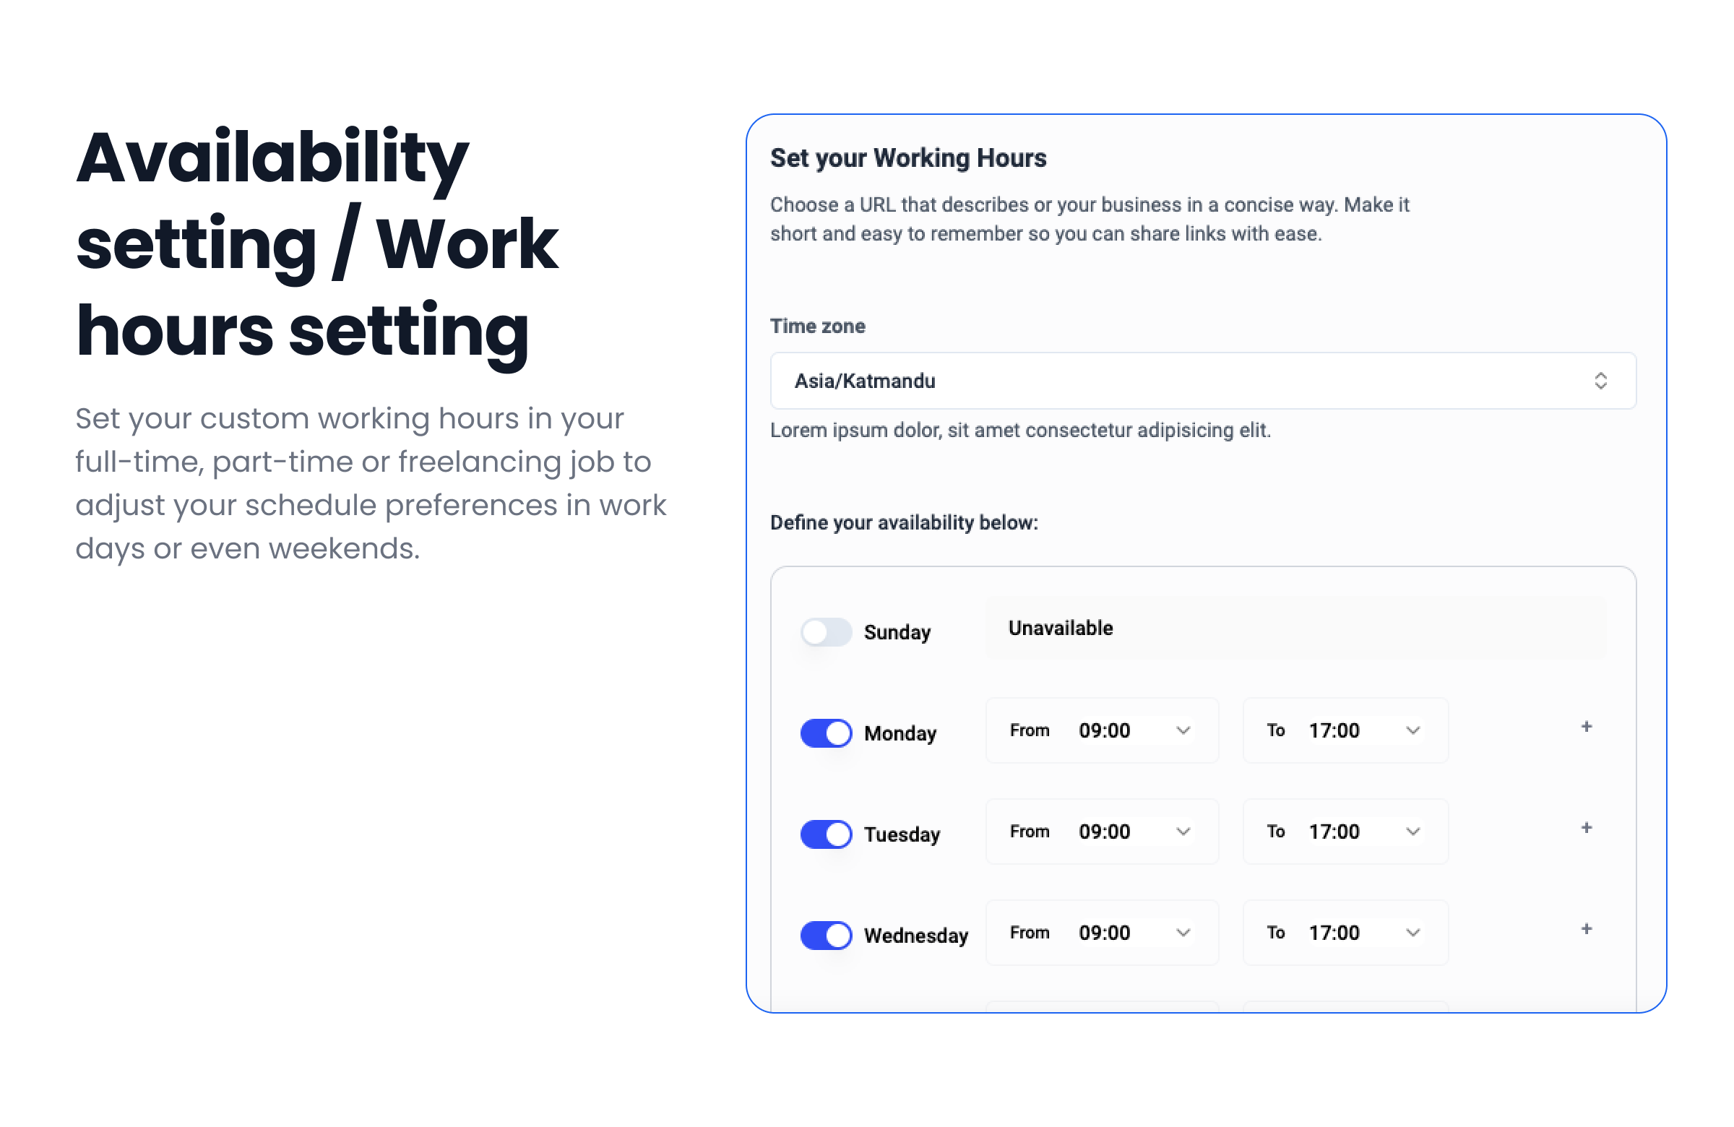Viewport: 1734px width, 1127px height.
Task: Add time slot for Wednesday
Action: pos(1586,930)
